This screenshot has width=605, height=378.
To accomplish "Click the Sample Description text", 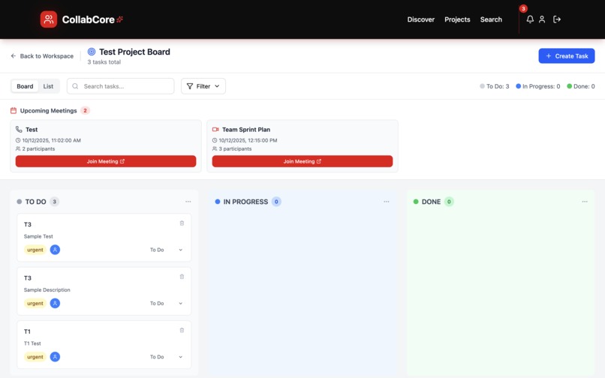I will tap(47, 289).
